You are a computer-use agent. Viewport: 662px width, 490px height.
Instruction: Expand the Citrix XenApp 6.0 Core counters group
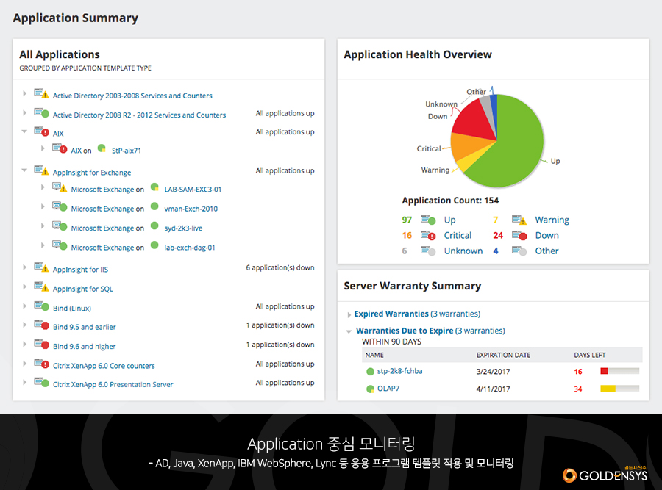pos(24,363)
